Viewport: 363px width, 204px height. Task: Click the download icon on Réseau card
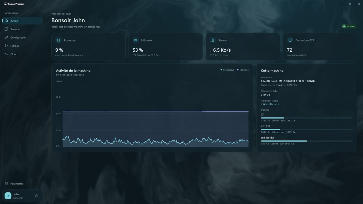pos(213,40)
